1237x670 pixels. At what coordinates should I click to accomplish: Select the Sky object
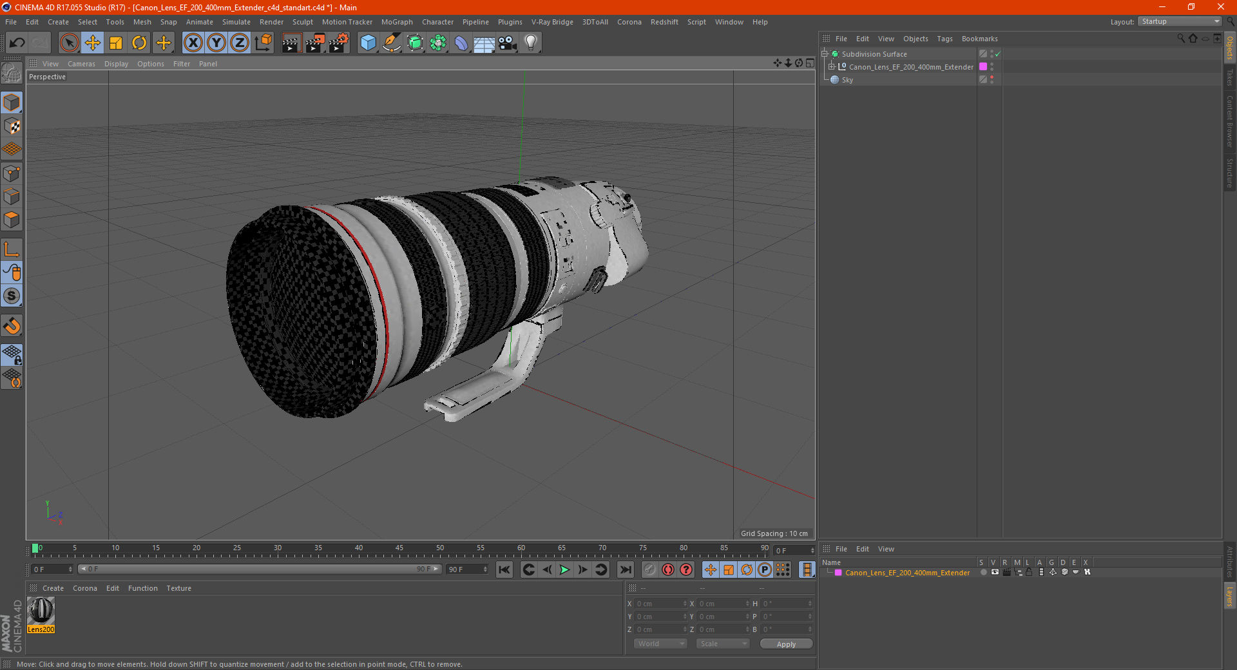(847, 80)
